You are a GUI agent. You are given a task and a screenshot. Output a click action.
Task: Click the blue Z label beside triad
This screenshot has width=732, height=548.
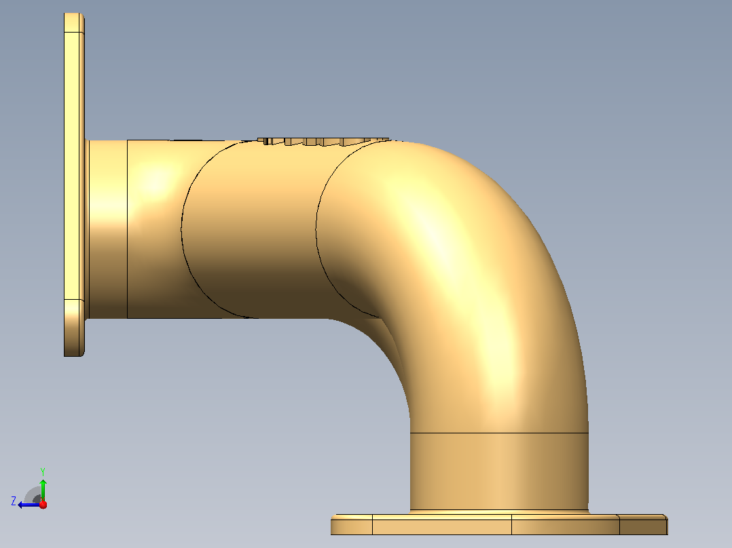tap(14, 501)
